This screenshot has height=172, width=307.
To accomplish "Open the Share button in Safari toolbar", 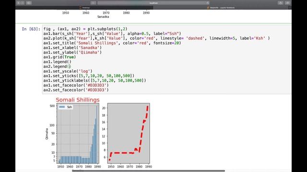I will 280,3.
